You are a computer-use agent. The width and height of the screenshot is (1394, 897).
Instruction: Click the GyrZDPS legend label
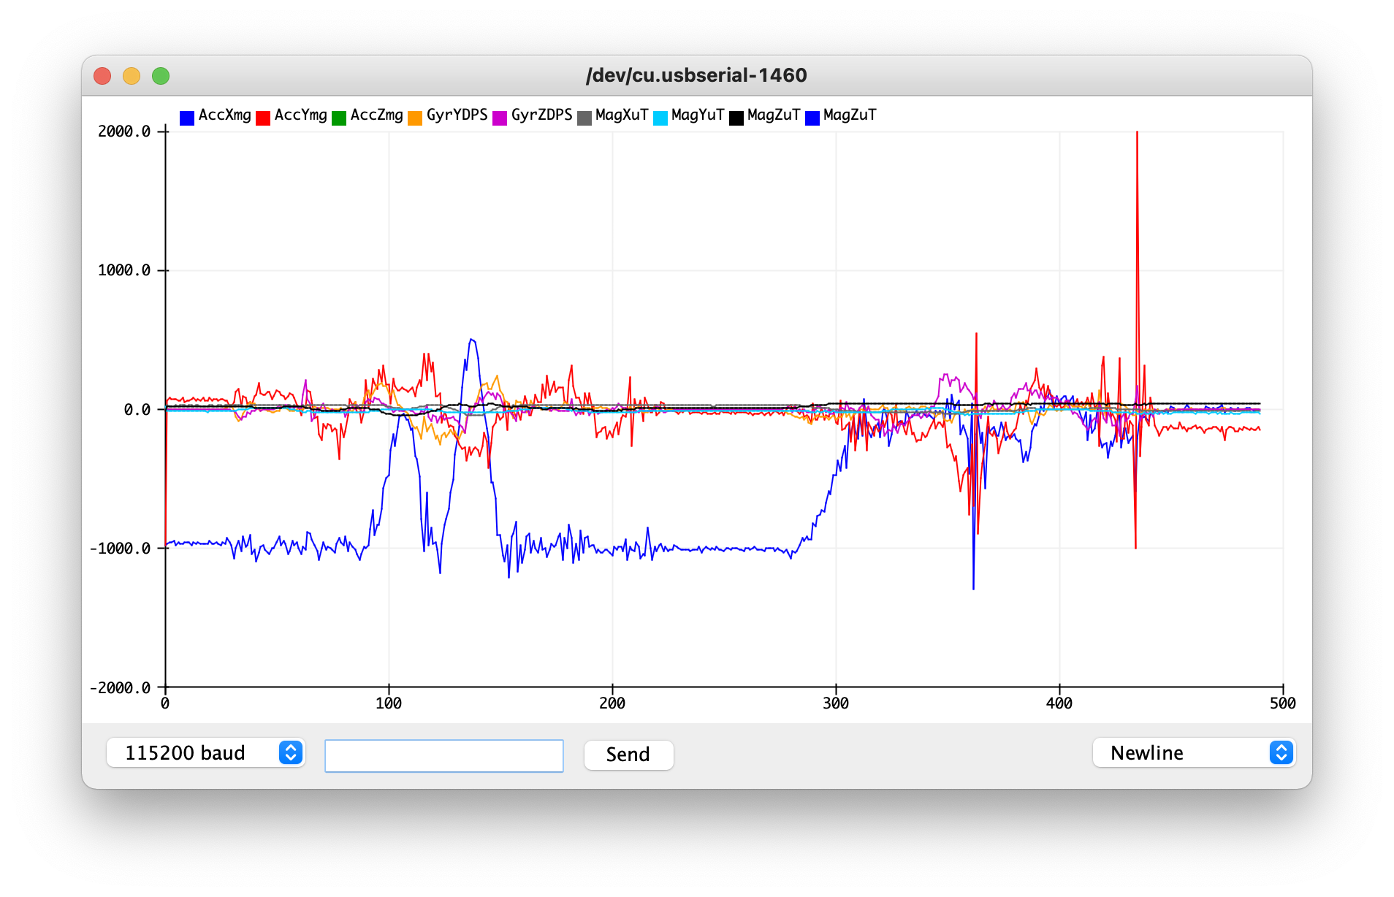[x=542, y=115]
